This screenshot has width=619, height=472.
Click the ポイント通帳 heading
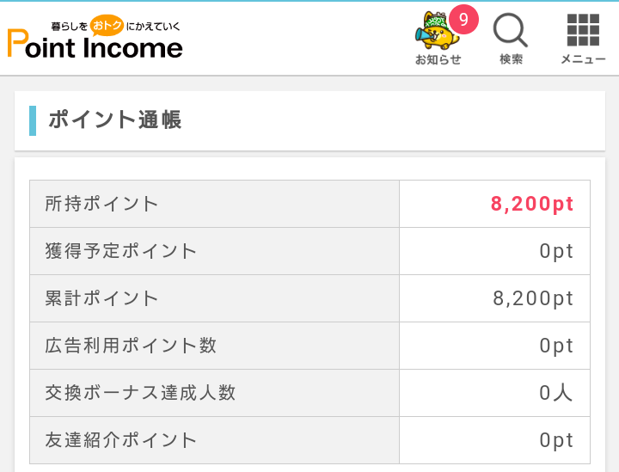[x=114, y=120]
